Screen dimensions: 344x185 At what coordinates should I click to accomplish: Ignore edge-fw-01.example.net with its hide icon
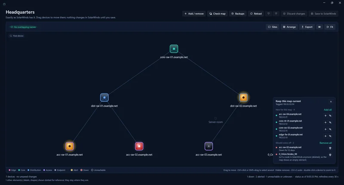tap(330, 136)
